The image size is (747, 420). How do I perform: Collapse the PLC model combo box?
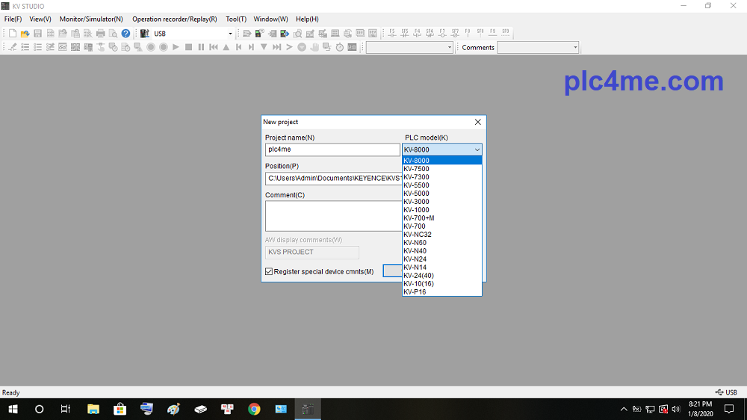[x=477, y=149]
